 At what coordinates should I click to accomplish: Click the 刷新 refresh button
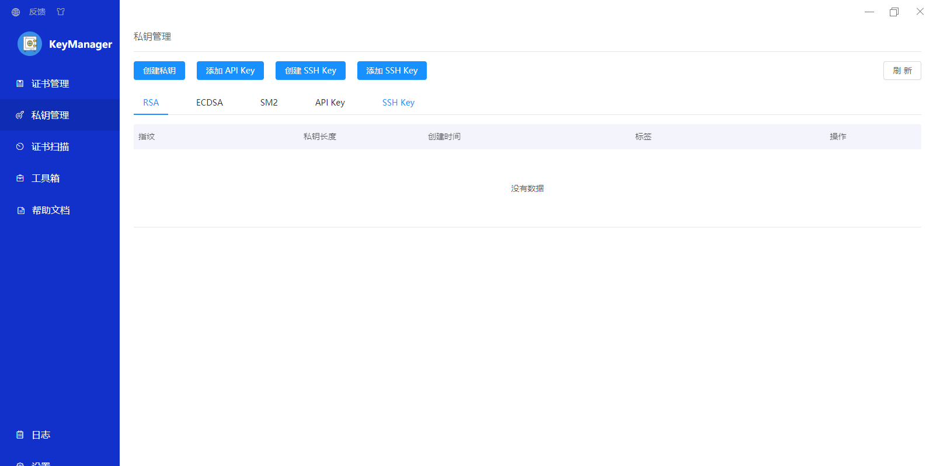click(x=902, y=71)
